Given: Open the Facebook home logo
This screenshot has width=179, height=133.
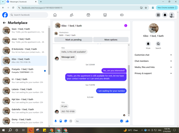Looking at the screenshot, I should 5,15.
